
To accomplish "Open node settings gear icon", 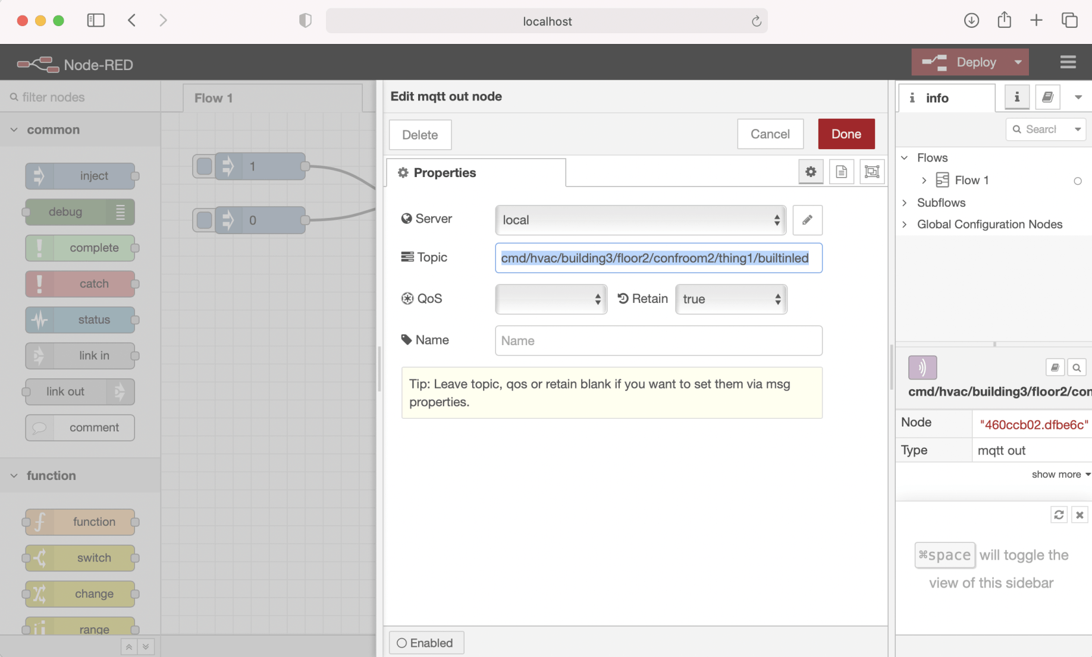I will pyautogui.click(x=811, y=172).
